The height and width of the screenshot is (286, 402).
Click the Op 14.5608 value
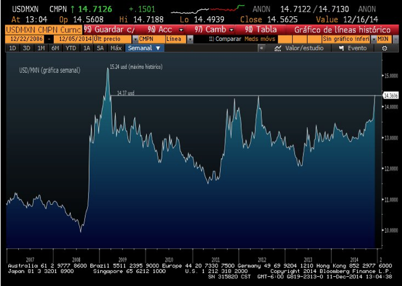[x=88, y=19]
